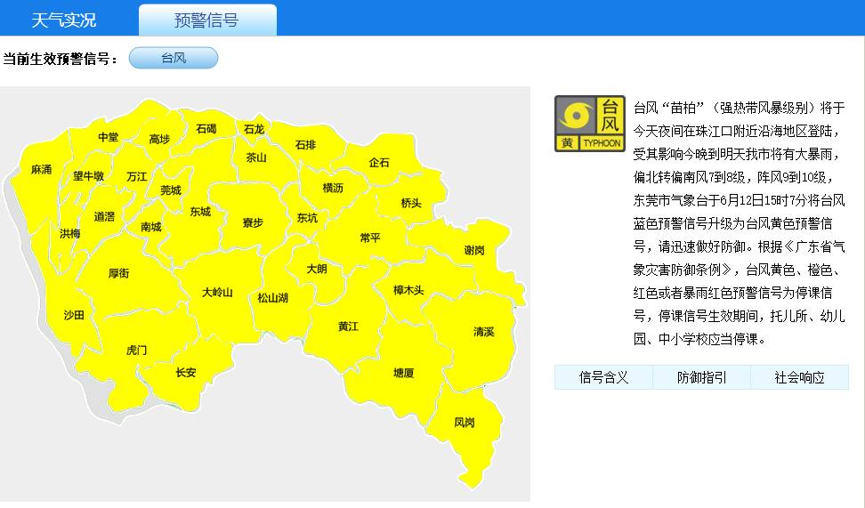Open the 信号含义 tab
This screenshot has width=865, height=508.
pyautogui.click(x=603, y=377)
